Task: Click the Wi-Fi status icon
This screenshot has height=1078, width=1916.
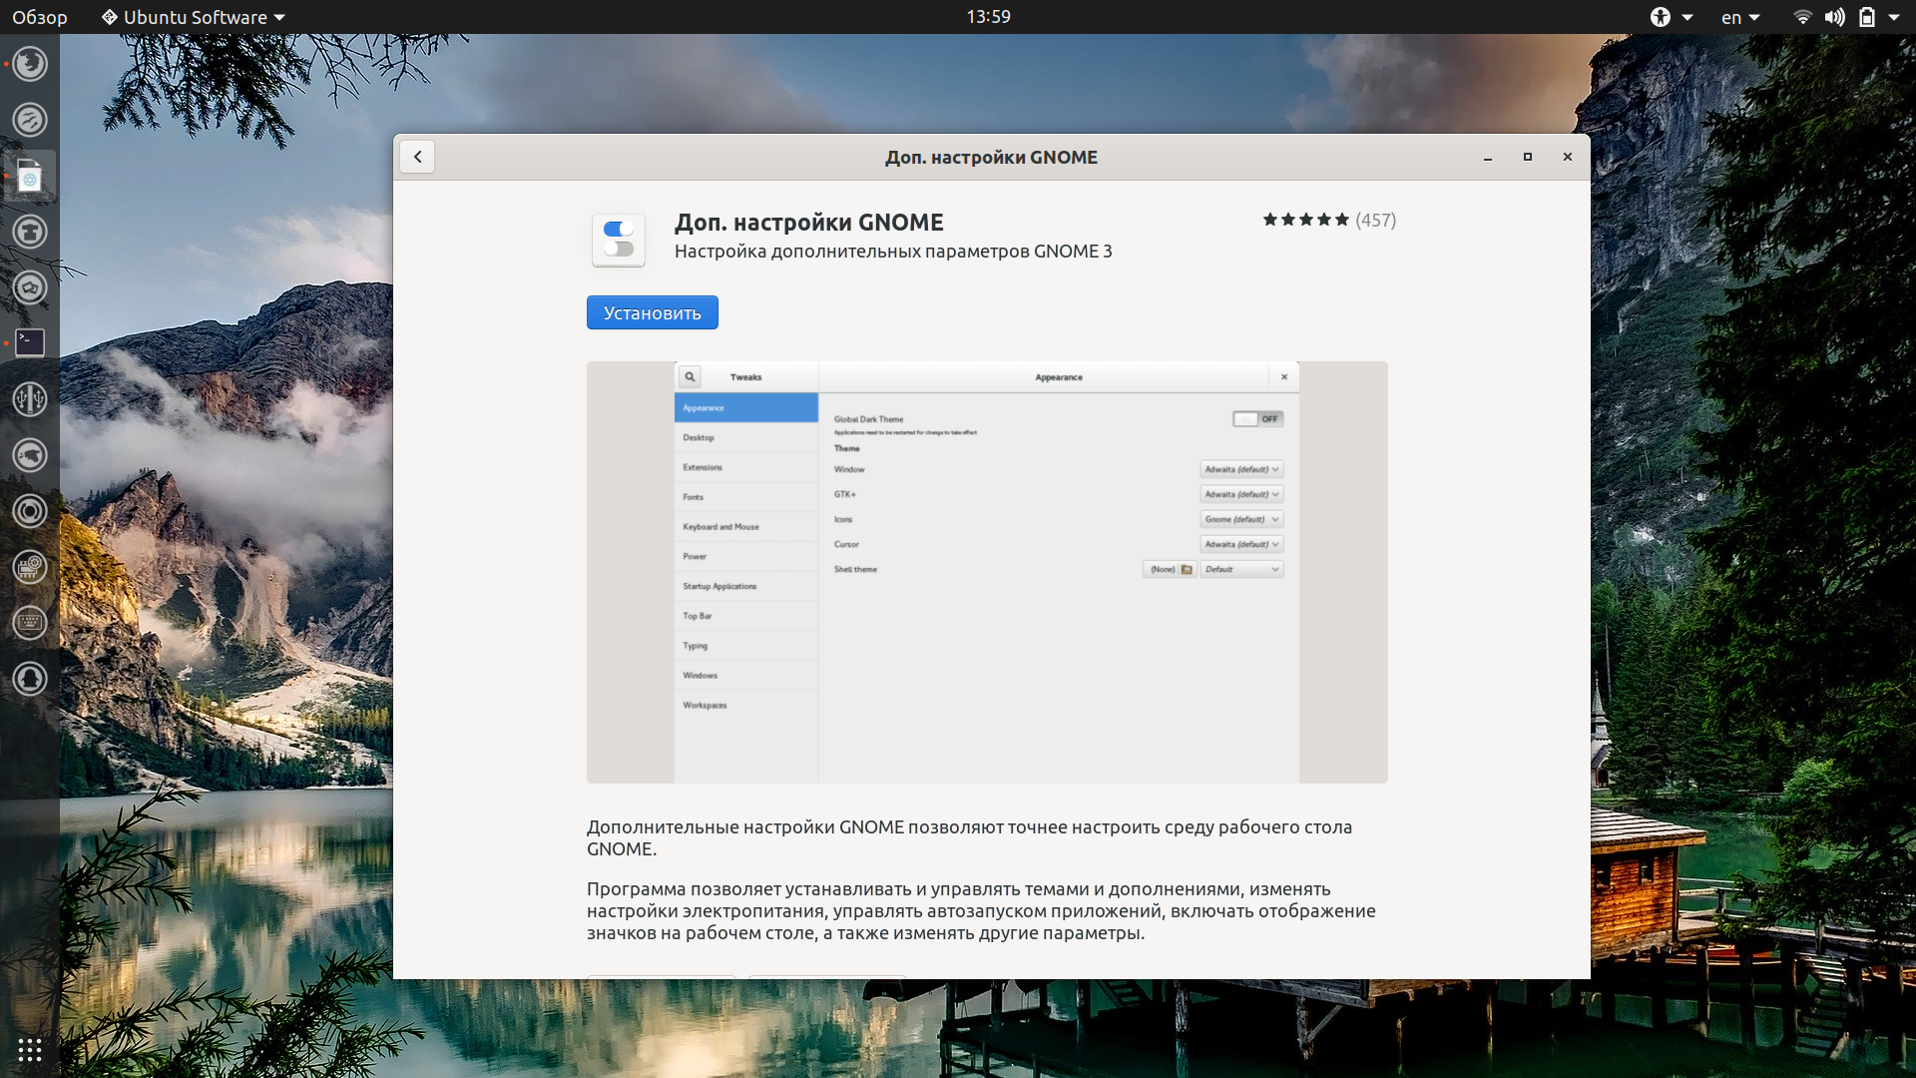Action: 1802,17
